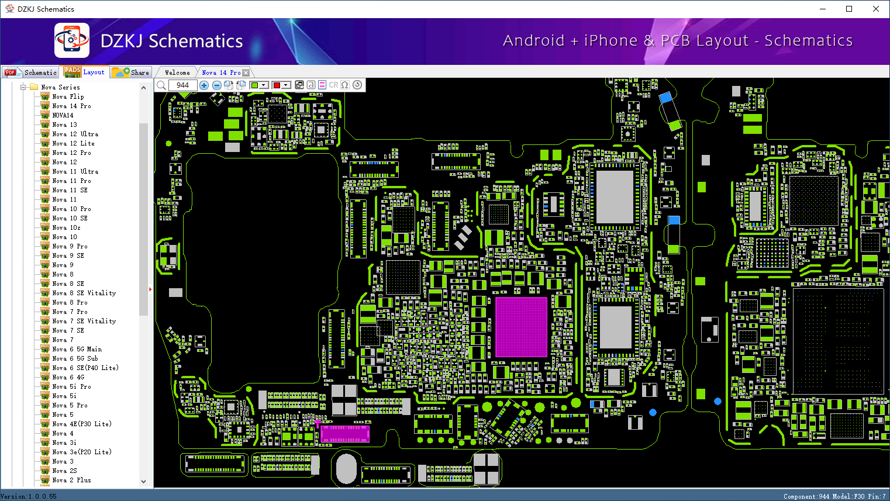
Task: Open the red color dropdown arrow
Action: click(286, 85)
